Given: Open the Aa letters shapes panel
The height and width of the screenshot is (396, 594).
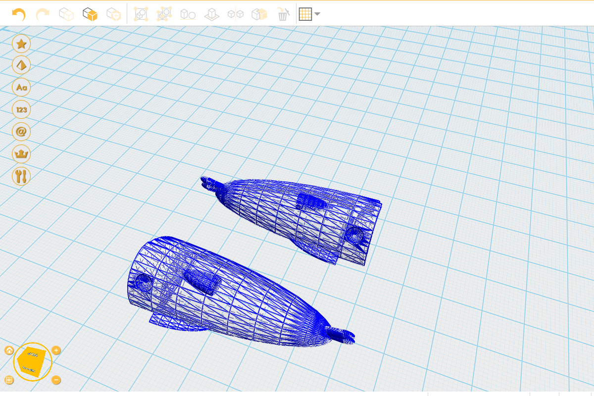Looking at the screenshot, I should 21,88.
